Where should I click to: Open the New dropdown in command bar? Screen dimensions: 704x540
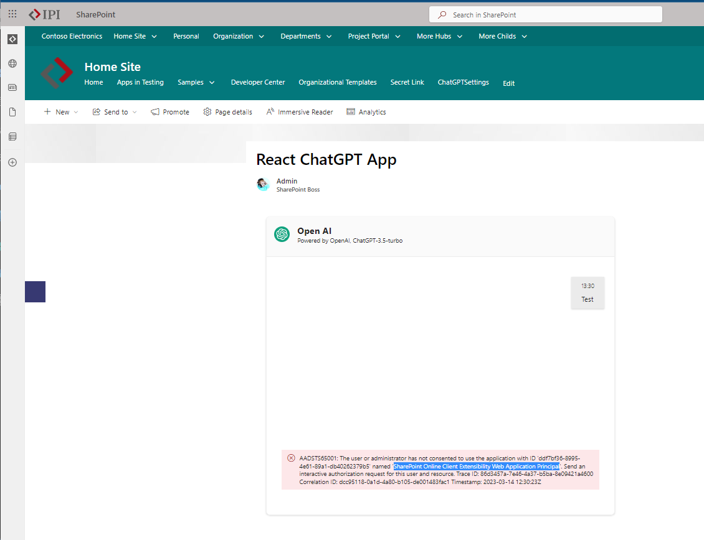(x=61, y=112)
